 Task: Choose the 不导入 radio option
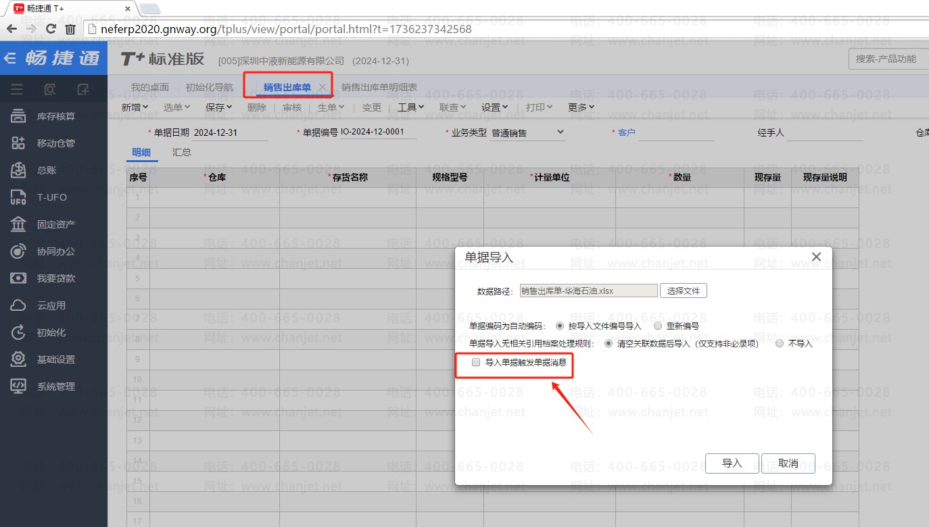pos(780,343)
